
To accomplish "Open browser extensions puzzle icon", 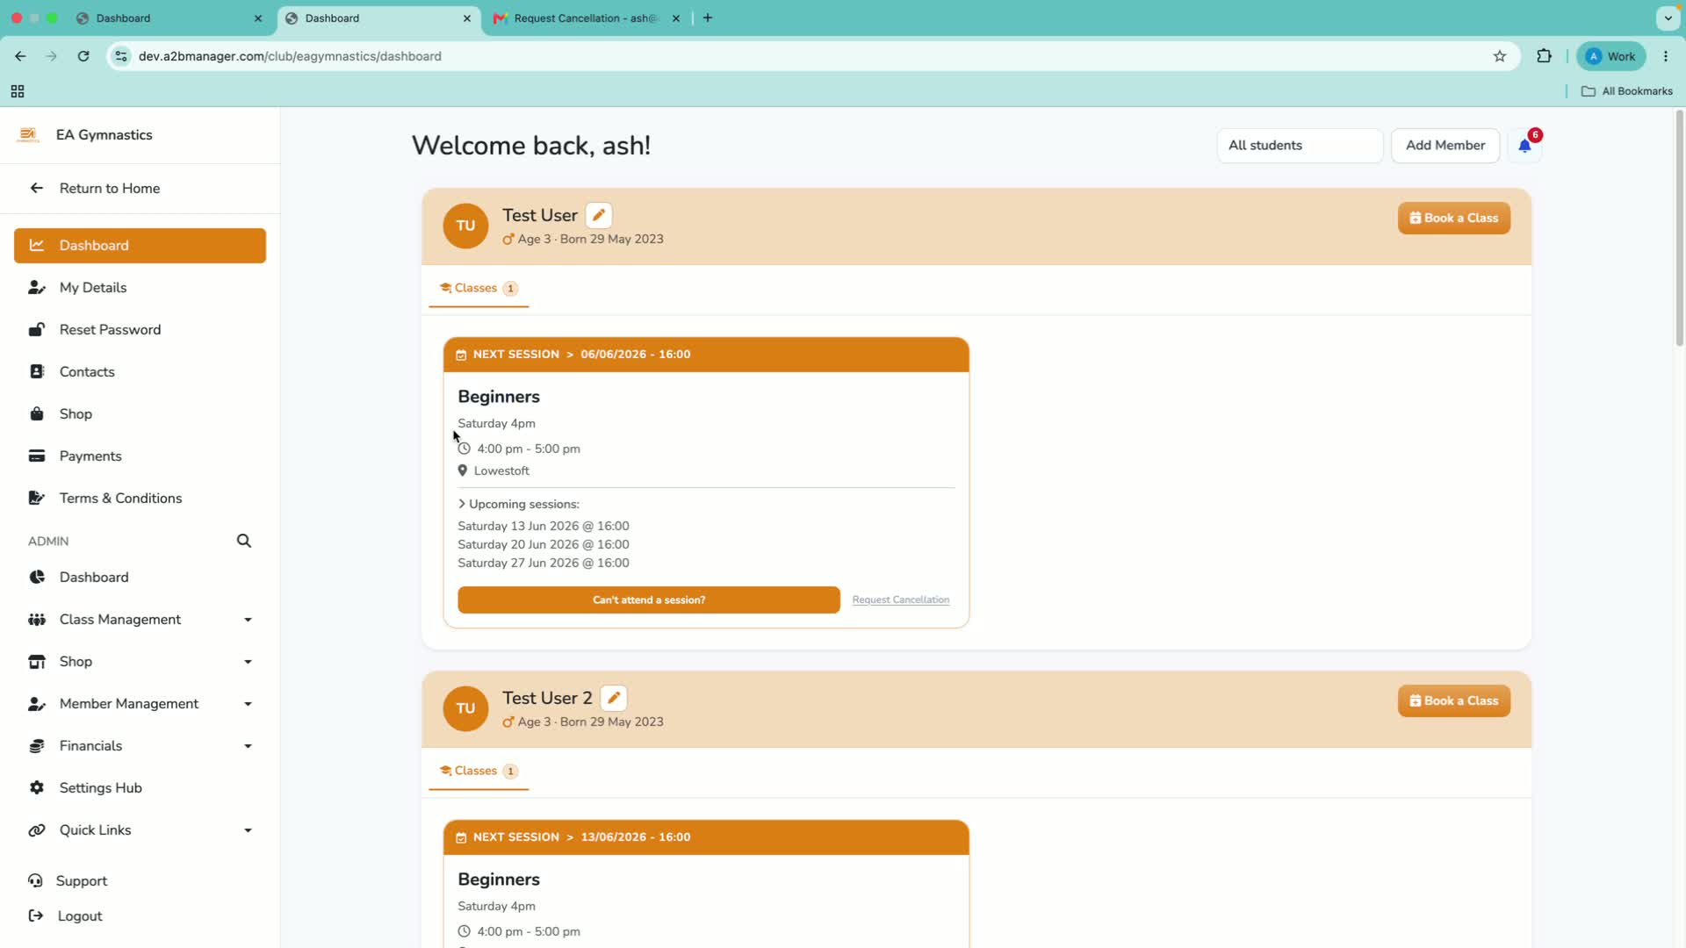I will coord(1544,56).
